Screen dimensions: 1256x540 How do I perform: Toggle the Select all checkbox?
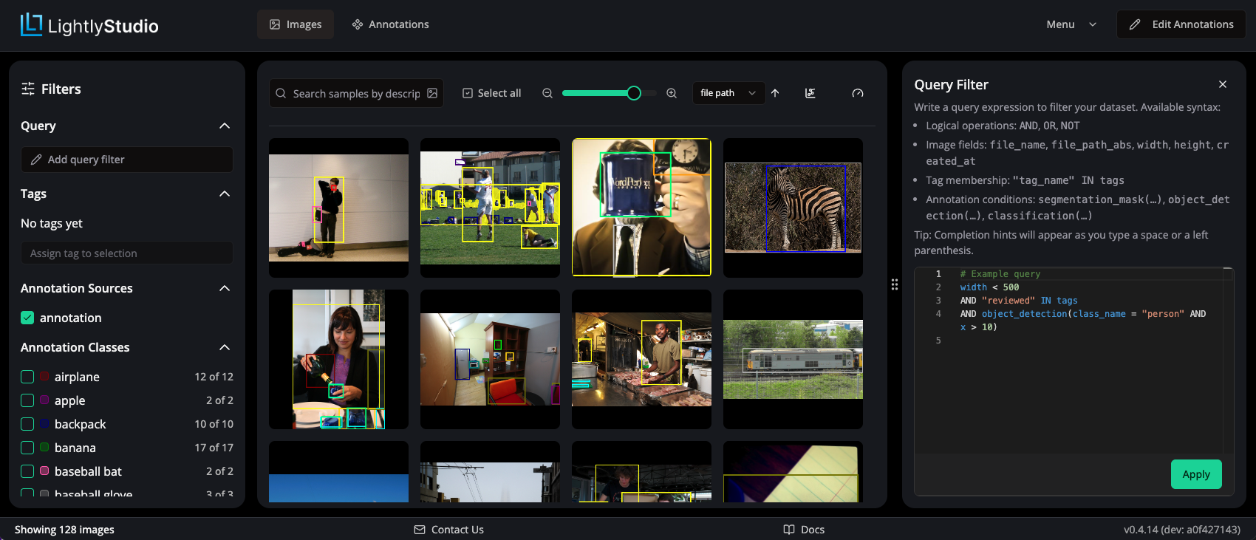tap(468, 93)
